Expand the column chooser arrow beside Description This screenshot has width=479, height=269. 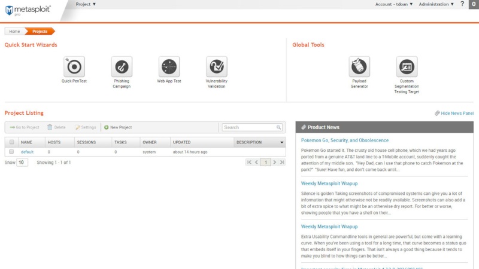coord(281,142)
